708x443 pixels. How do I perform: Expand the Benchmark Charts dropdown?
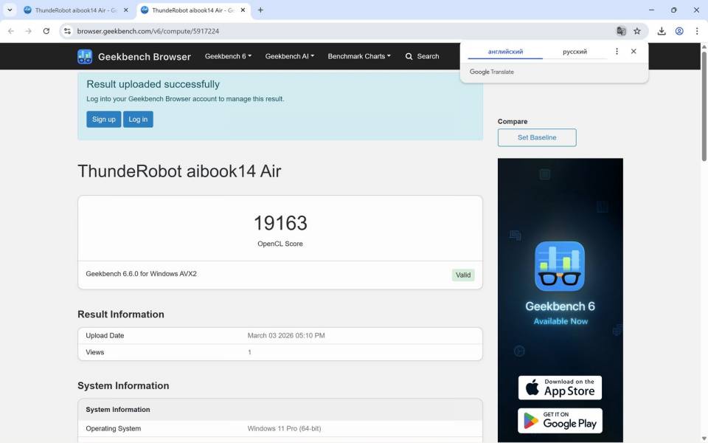pyautogui.click(x=358, y=56)
